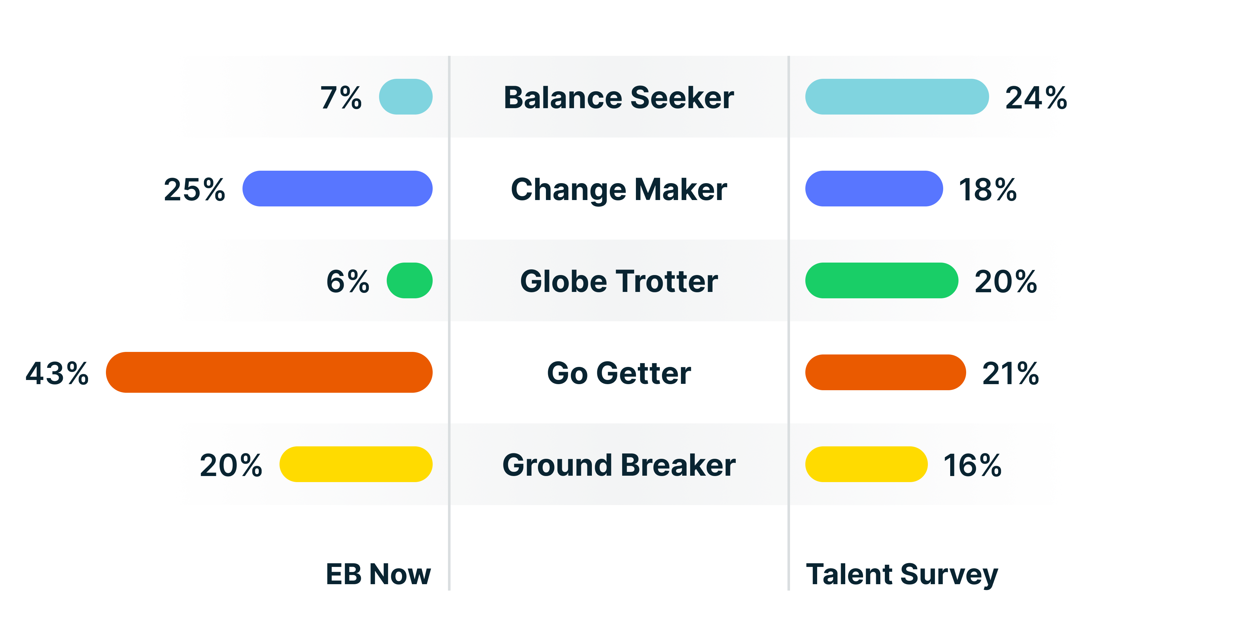Click the Talent Survey column heading
Viewport: 1238px width, 633px height.
coord(902,574)
